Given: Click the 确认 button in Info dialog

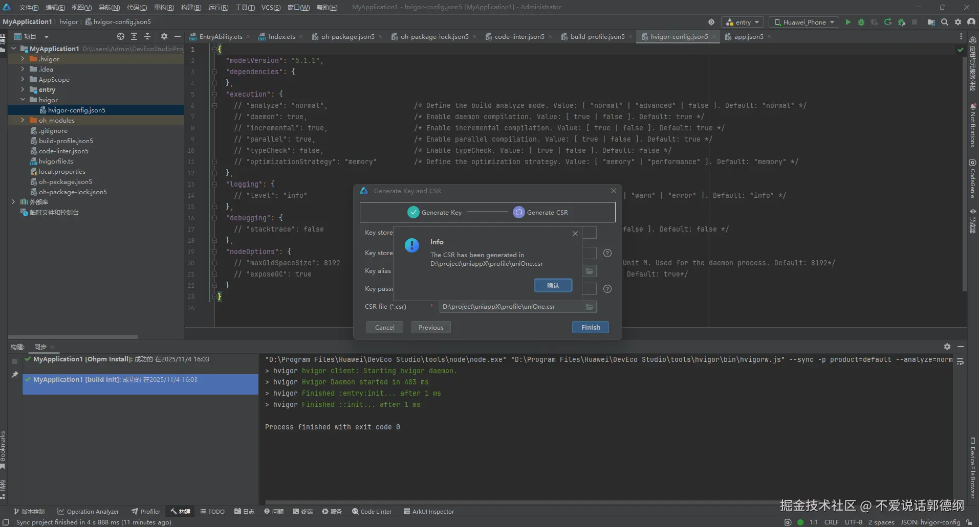Looking at the screenshot, I should pyautogui.click(x=553, y=285).
